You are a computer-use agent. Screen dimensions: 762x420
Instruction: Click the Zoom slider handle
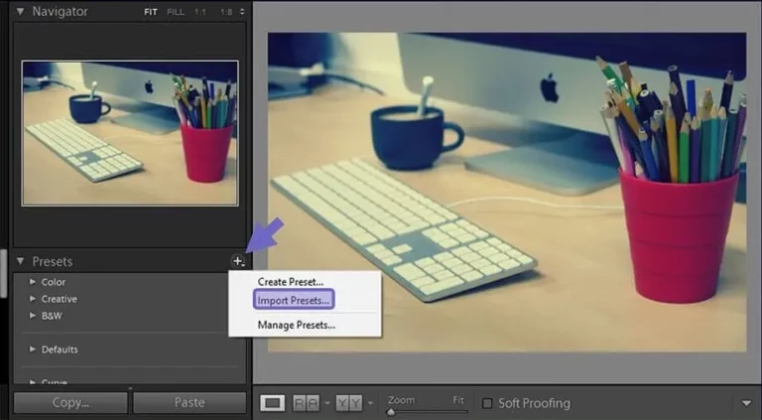coord(391,412)
